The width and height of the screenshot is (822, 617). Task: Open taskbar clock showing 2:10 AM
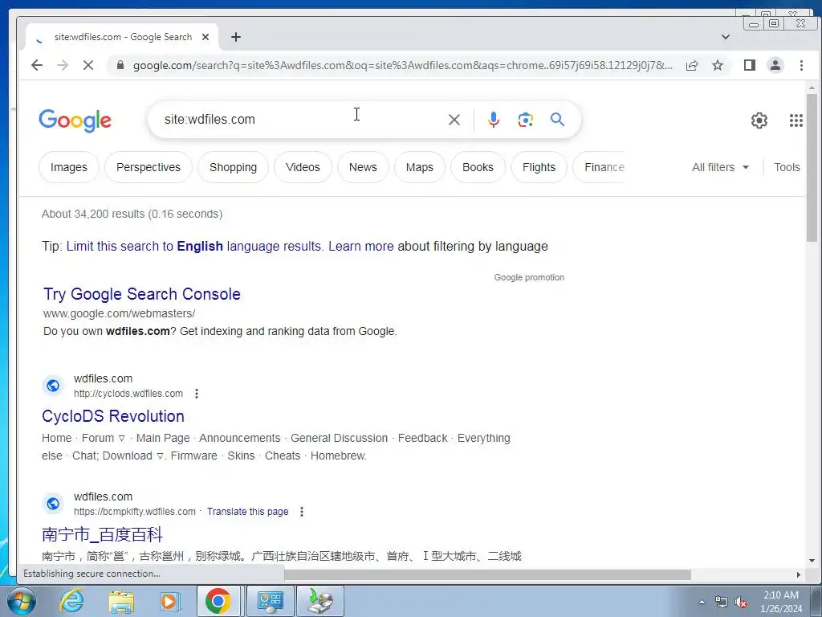(781, 602)
